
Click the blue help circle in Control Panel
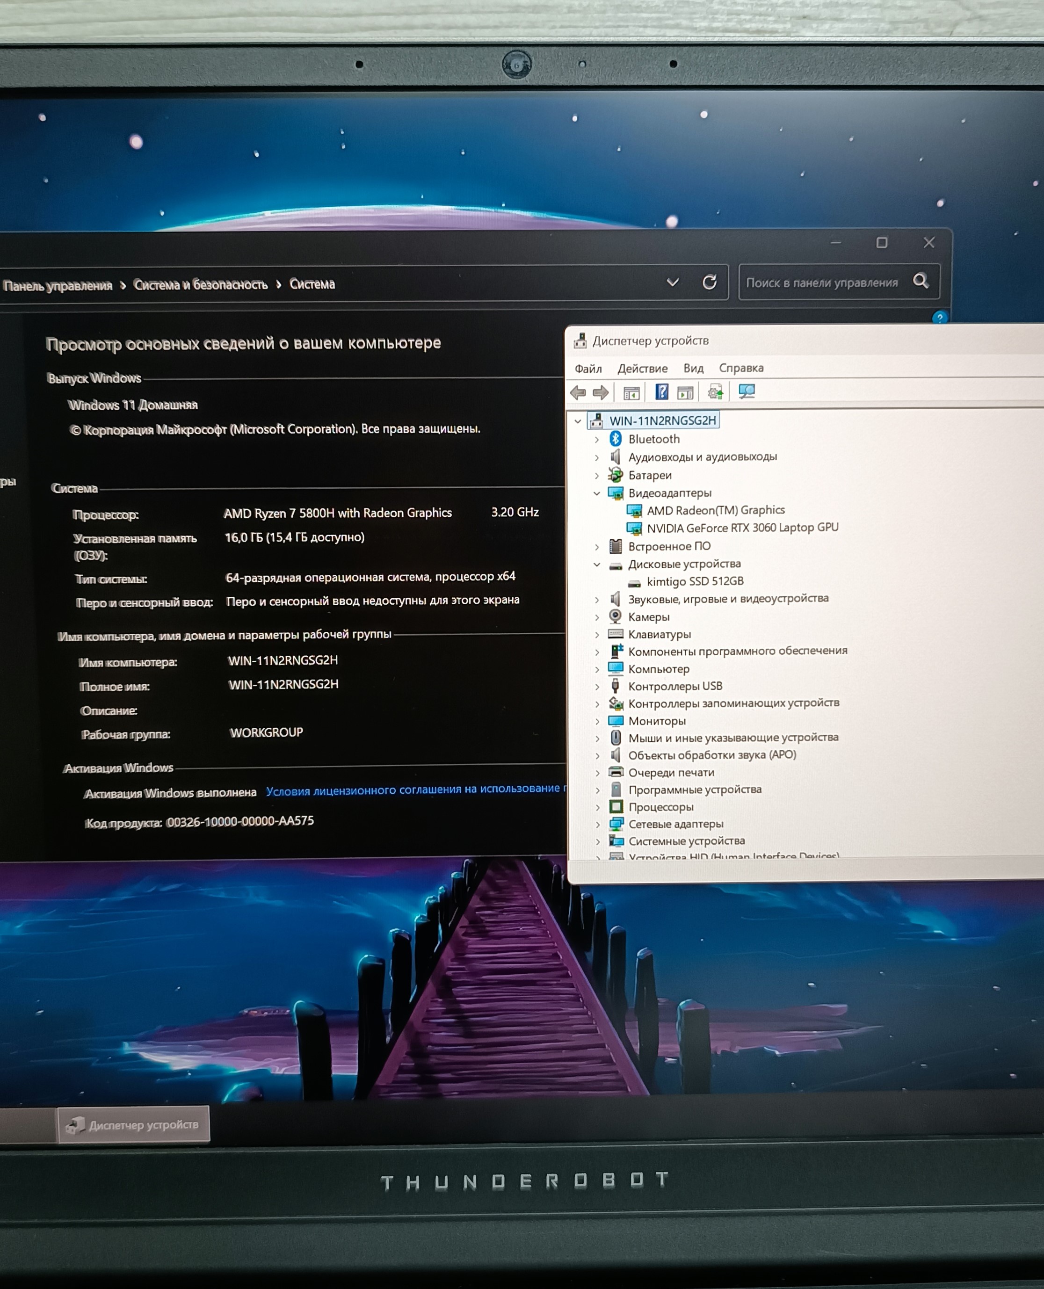pyautogui.click(x=939, y=318)
